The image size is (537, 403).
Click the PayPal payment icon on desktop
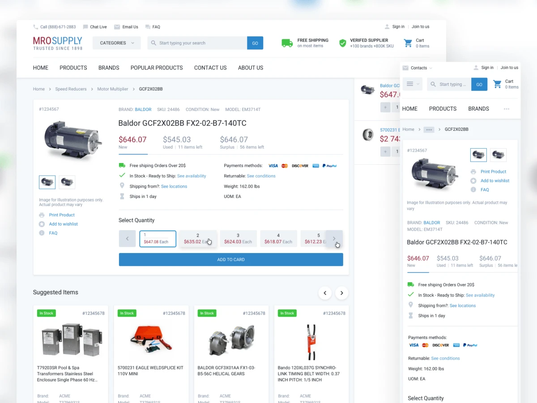pyautogui.click(x=329, y=166)
